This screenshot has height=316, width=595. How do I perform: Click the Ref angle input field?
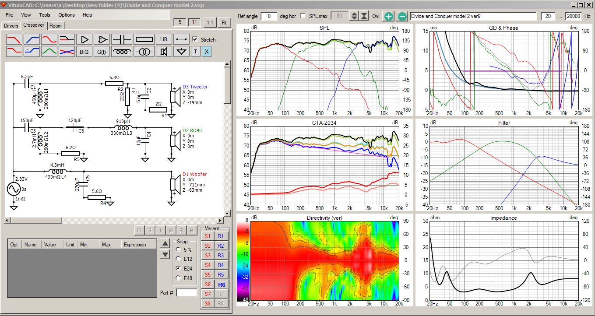[269, 16]
